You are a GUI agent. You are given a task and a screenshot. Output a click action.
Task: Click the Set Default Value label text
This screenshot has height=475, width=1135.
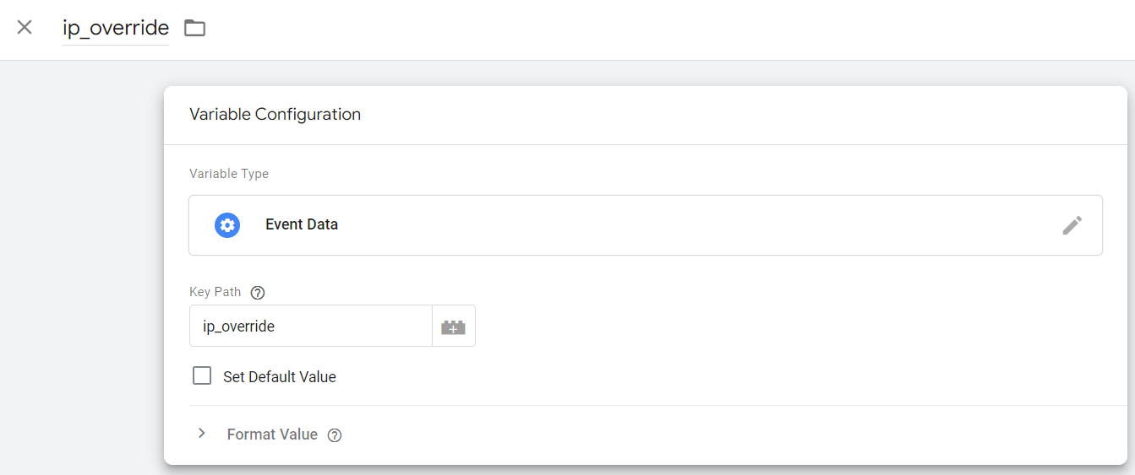click(x=280, y=377)
